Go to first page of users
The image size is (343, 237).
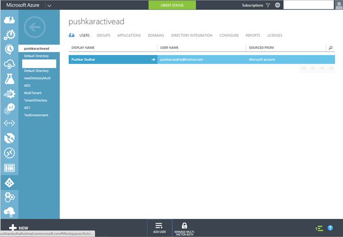[x=303, y=68]
